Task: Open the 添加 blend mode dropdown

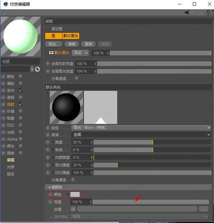Action: tap(80, 53)
